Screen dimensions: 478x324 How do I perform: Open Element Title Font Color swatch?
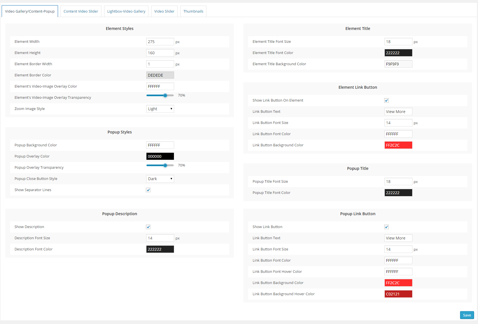pyautogui.click(x=398, y=53)
